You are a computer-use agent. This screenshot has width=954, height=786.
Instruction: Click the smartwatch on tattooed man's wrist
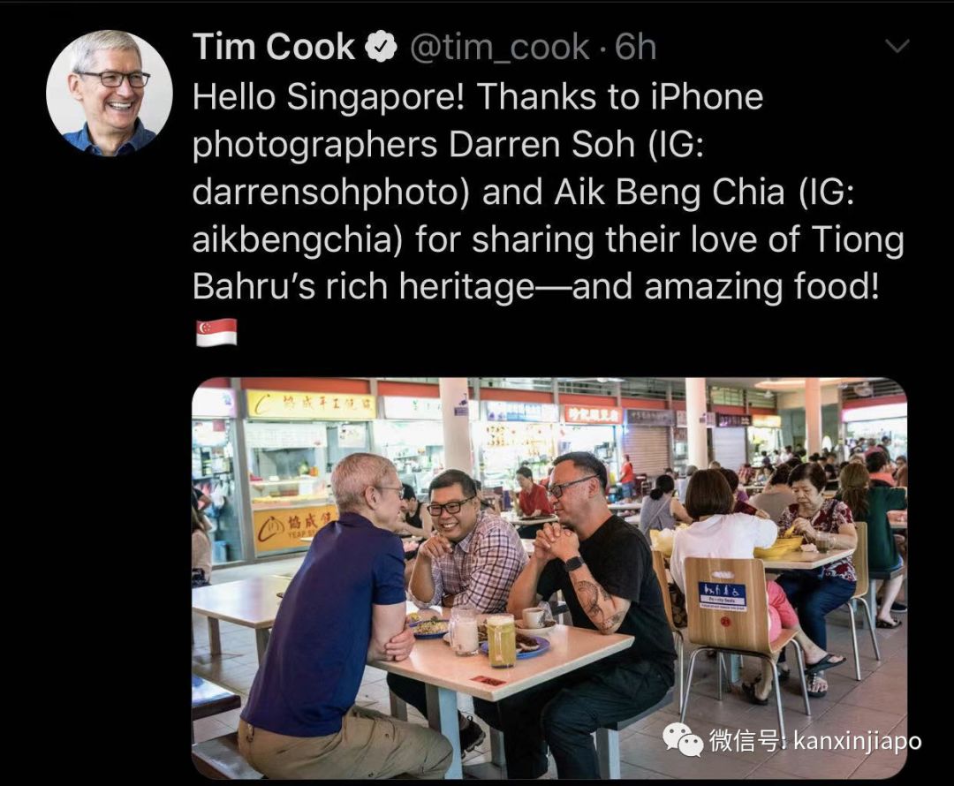(x=573, y=563)
